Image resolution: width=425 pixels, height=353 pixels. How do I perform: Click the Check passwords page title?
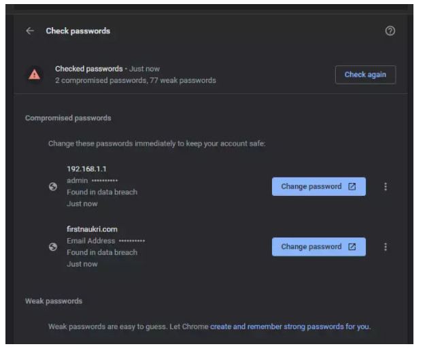78,31
